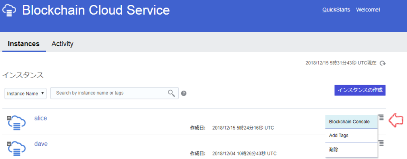Open the Instance Name filter dropdown
The height and width of the screenshot is (159, 407).
tap(25, 93)
